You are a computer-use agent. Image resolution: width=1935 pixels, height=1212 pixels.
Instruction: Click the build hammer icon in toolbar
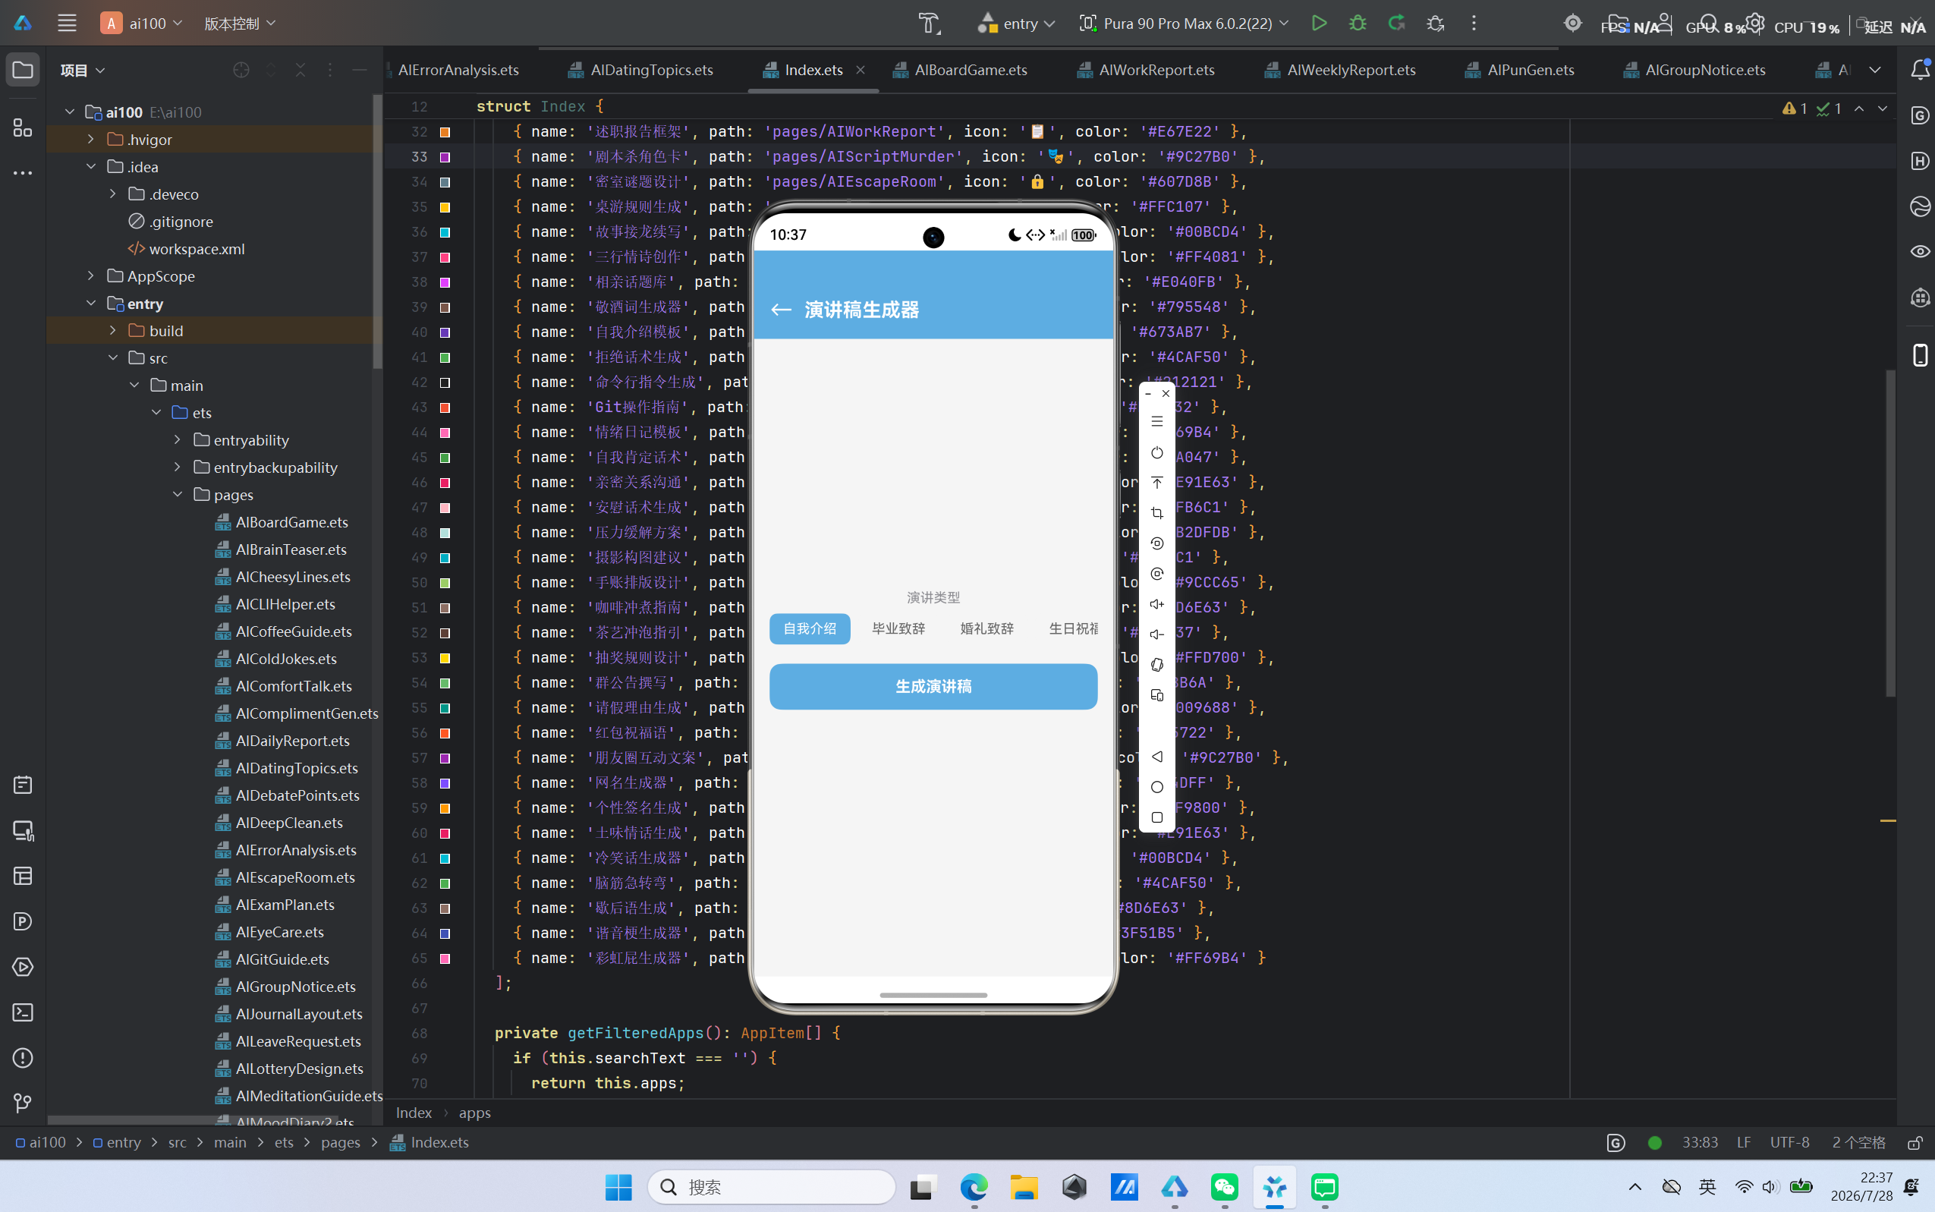930,24
